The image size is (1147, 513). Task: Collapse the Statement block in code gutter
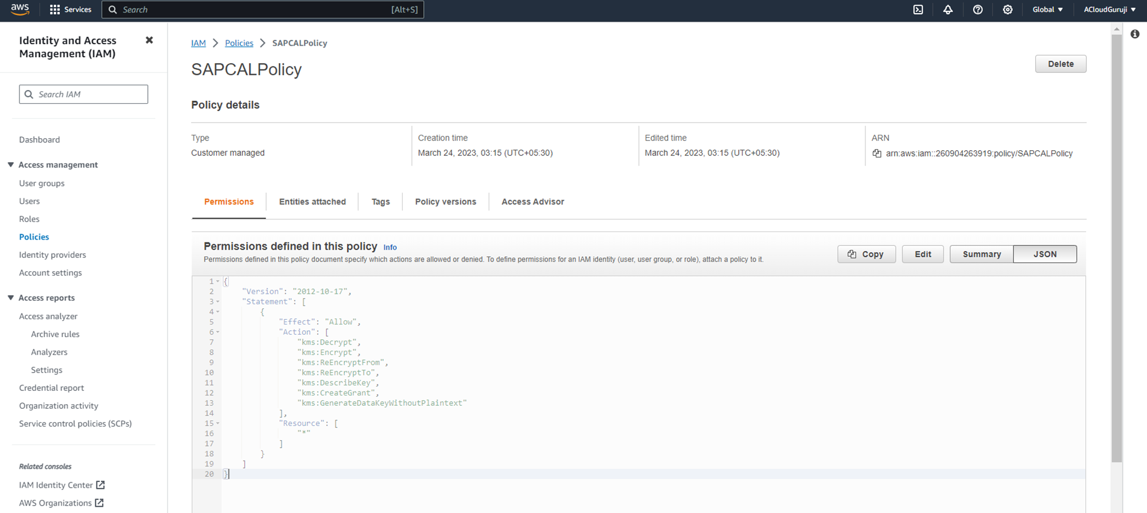pyautogui.click(x=218, y=301)
